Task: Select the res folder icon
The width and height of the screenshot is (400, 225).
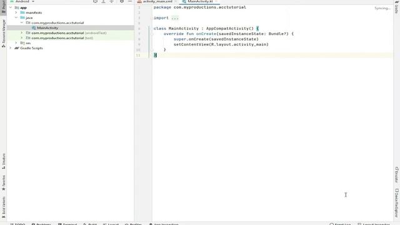Action: [22, 43]
